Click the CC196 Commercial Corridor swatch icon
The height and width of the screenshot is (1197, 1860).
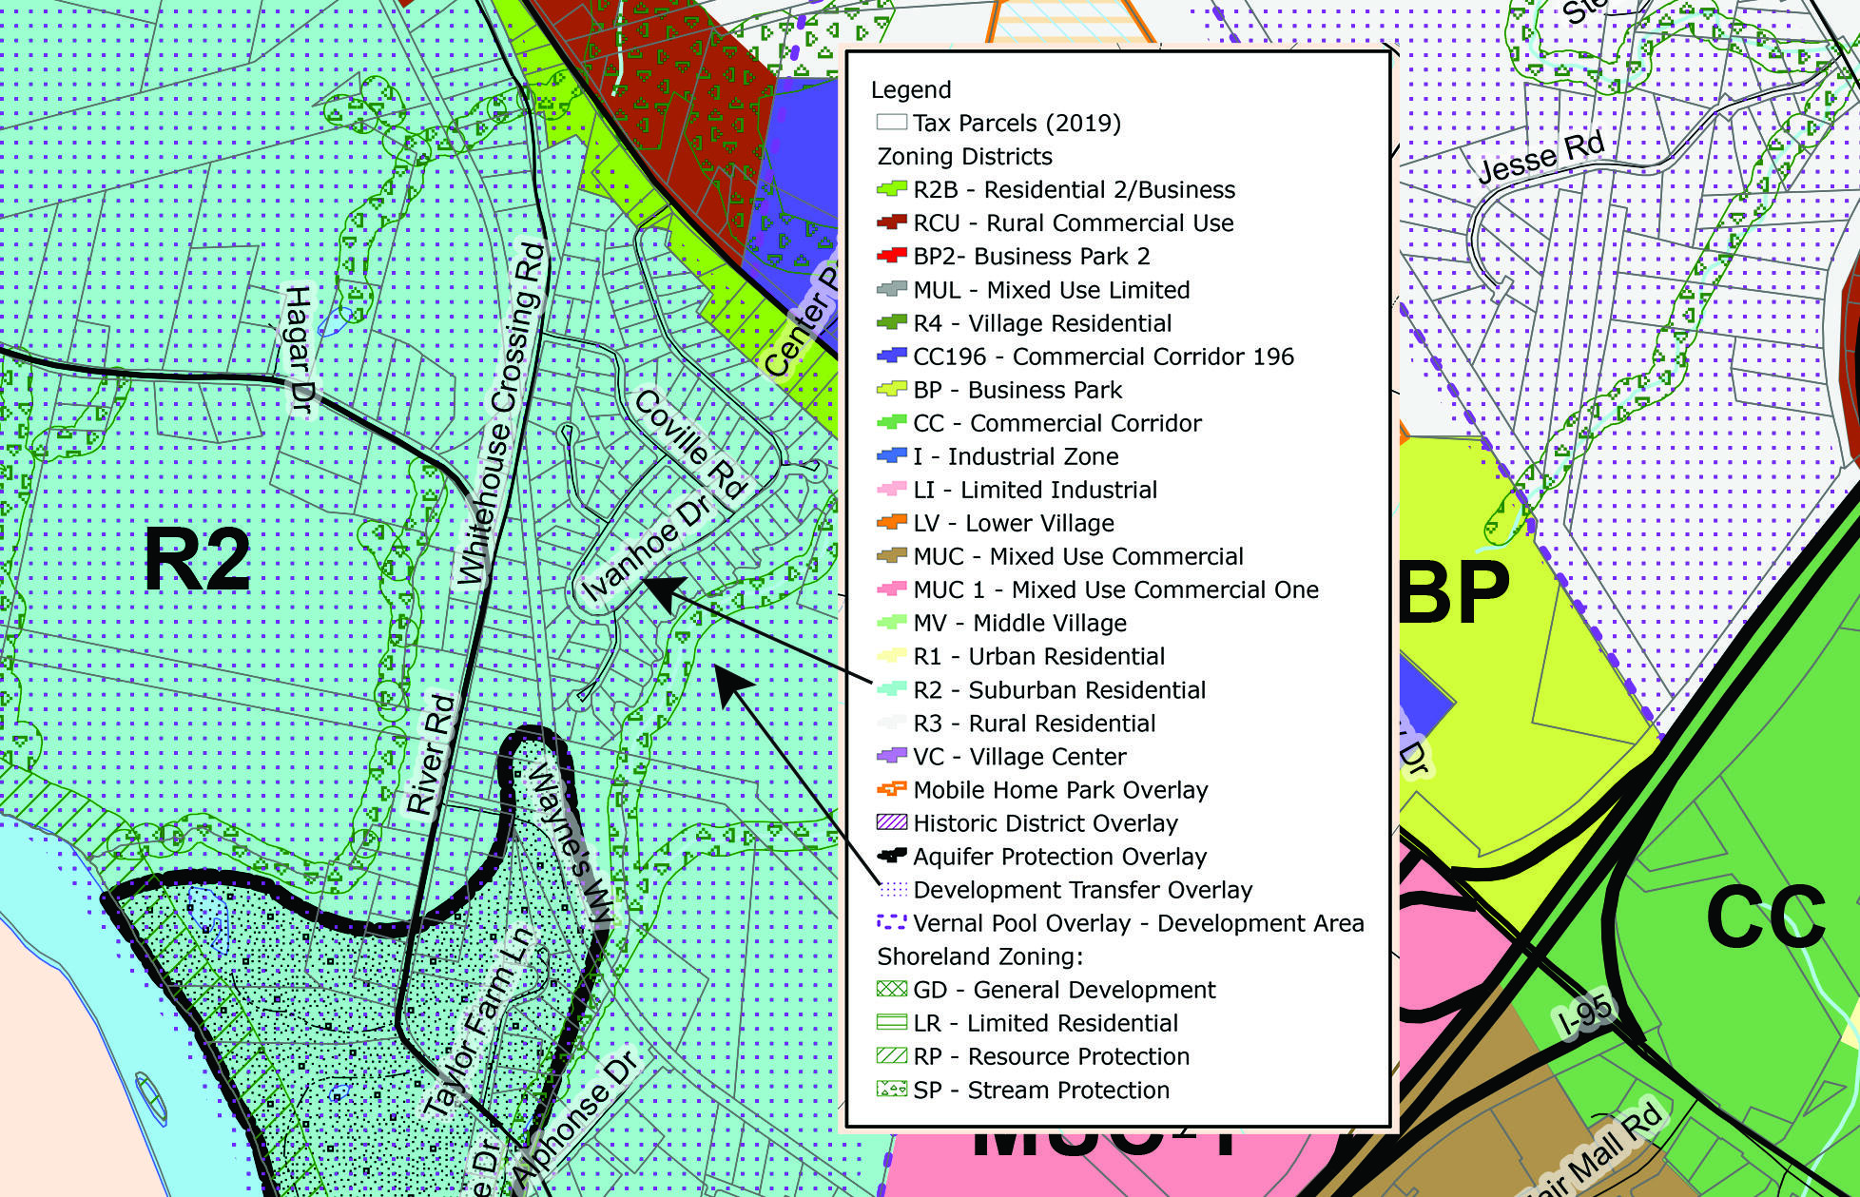point(891,357)
